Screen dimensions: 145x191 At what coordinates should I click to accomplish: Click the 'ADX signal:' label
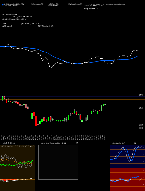pyautogui.click(x=7, y=26)
